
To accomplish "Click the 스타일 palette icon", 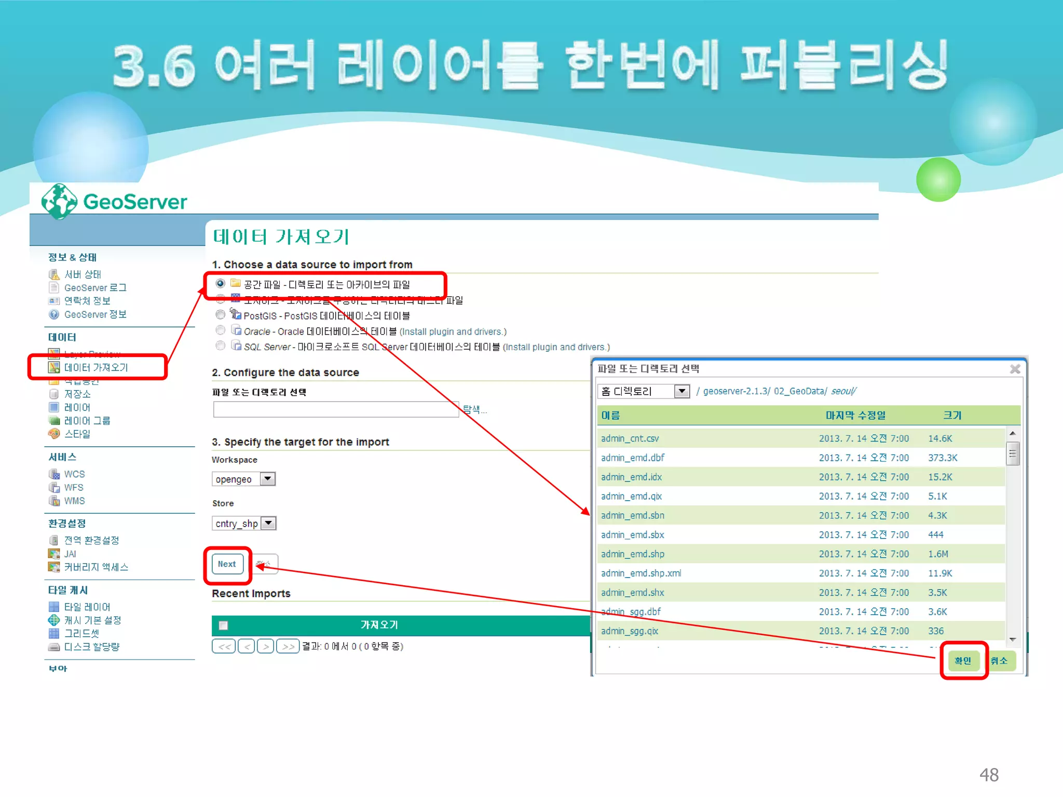I will (x=54, y=434).
